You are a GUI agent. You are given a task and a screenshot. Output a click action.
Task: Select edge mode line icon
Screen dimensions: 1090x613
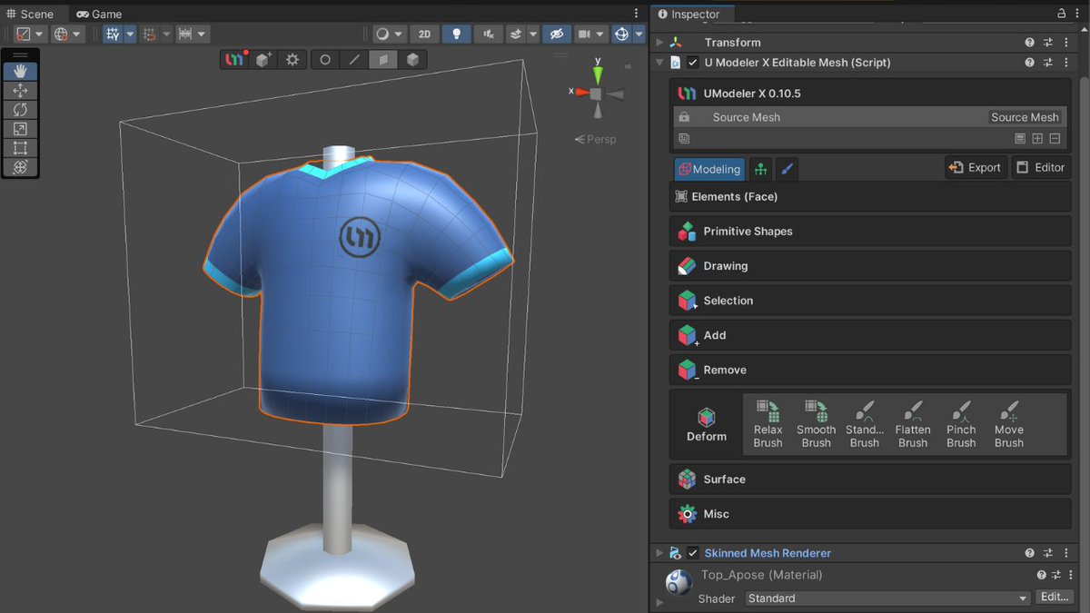(354, 60)
